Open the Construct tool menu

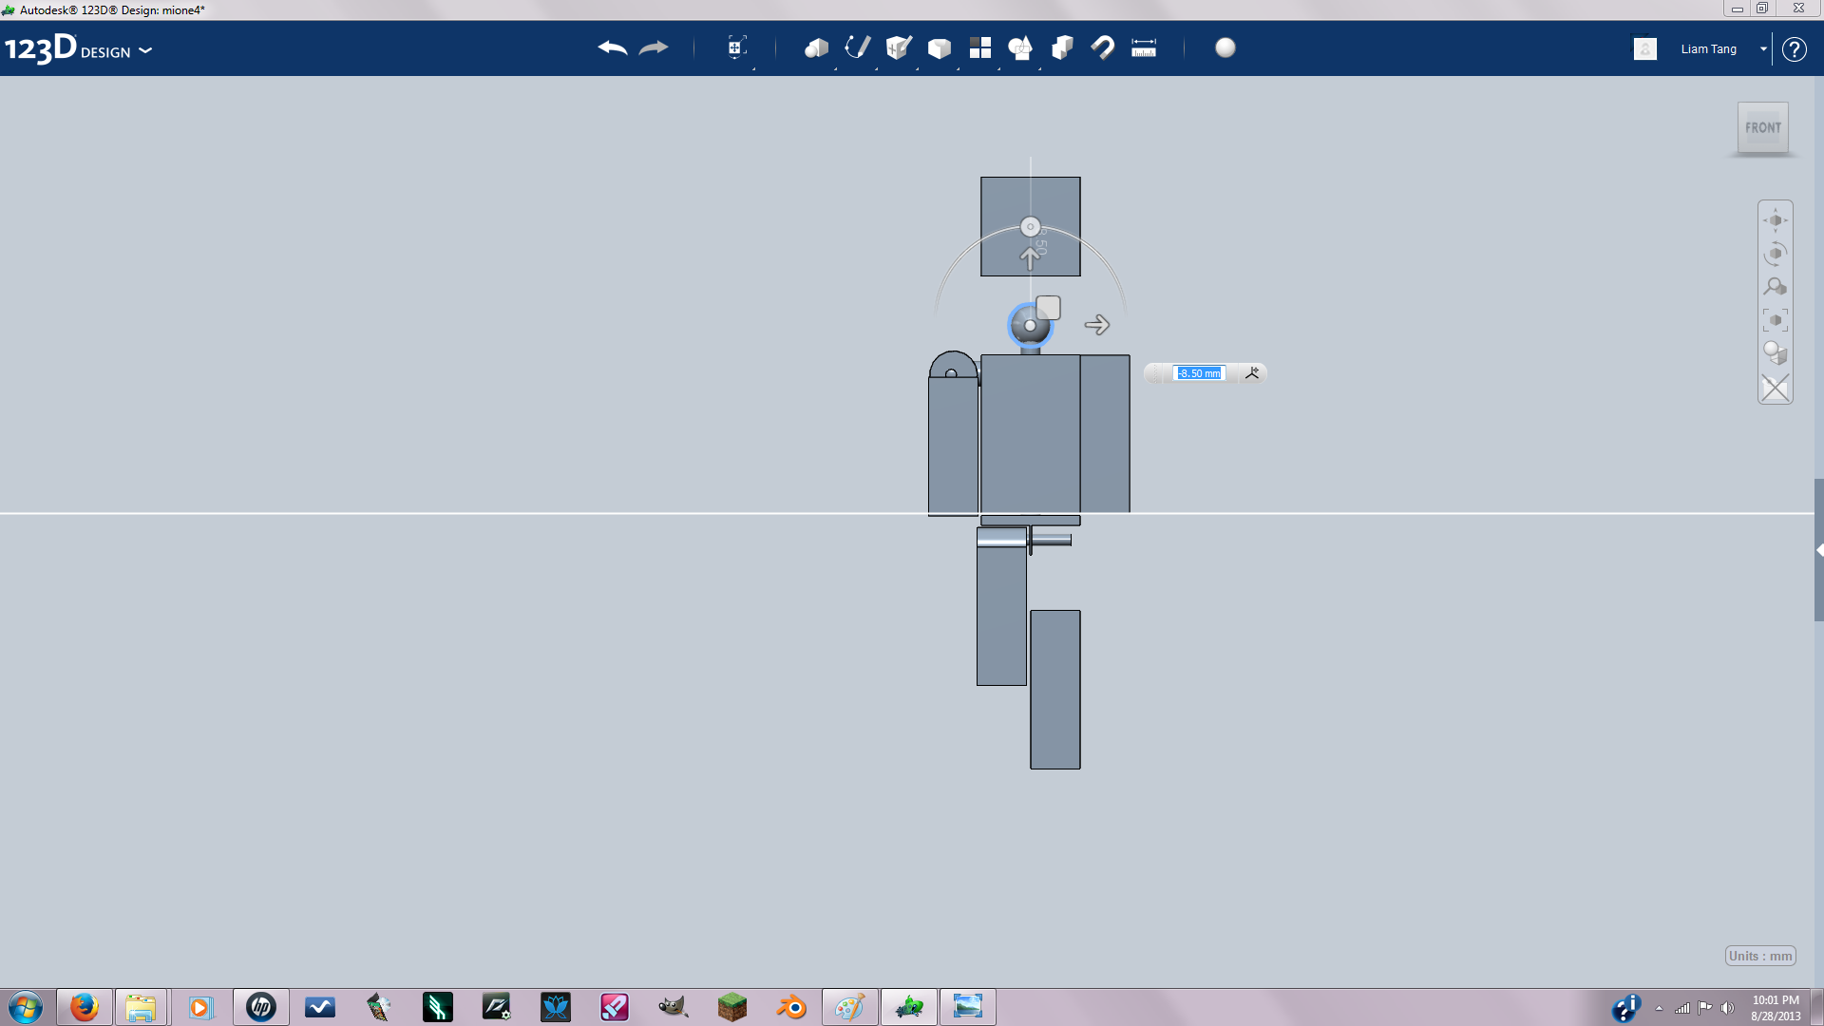click(x=899, y=47)
